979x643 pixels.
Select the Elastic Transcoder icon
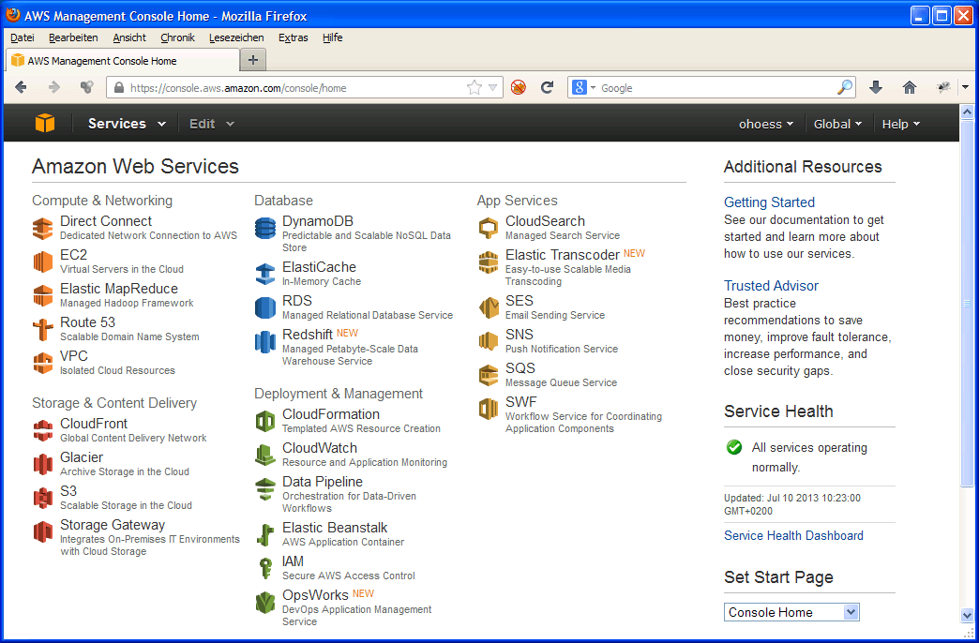tap(489, 262)
